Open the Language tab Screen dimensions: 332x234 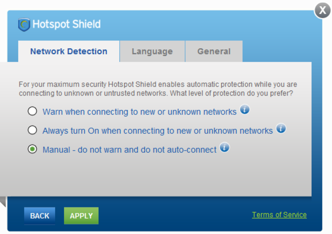[x=152, y=51]
